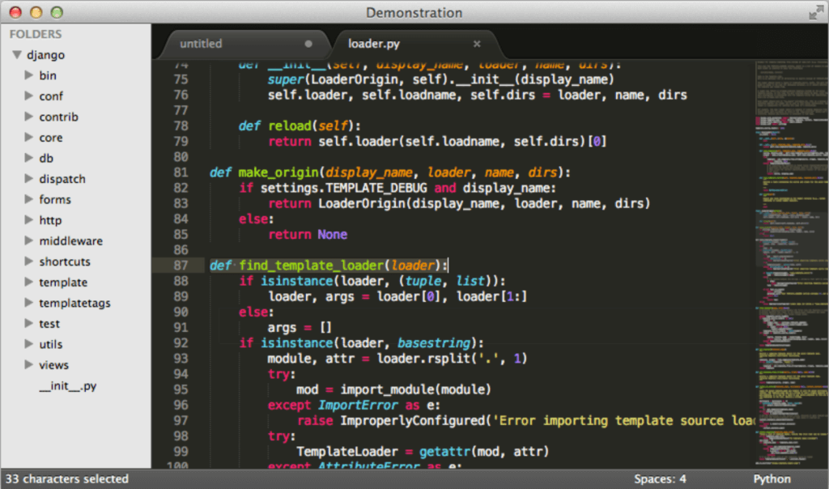Expand the bin folder arrow
829x489 pixels.
[x=29, y=75]
